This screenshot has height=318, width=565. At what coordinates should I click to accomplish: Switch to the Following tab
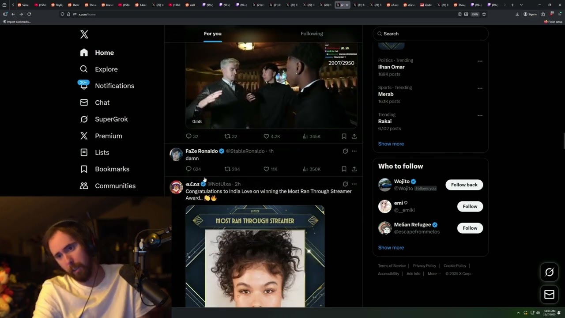tap(312, 34)
